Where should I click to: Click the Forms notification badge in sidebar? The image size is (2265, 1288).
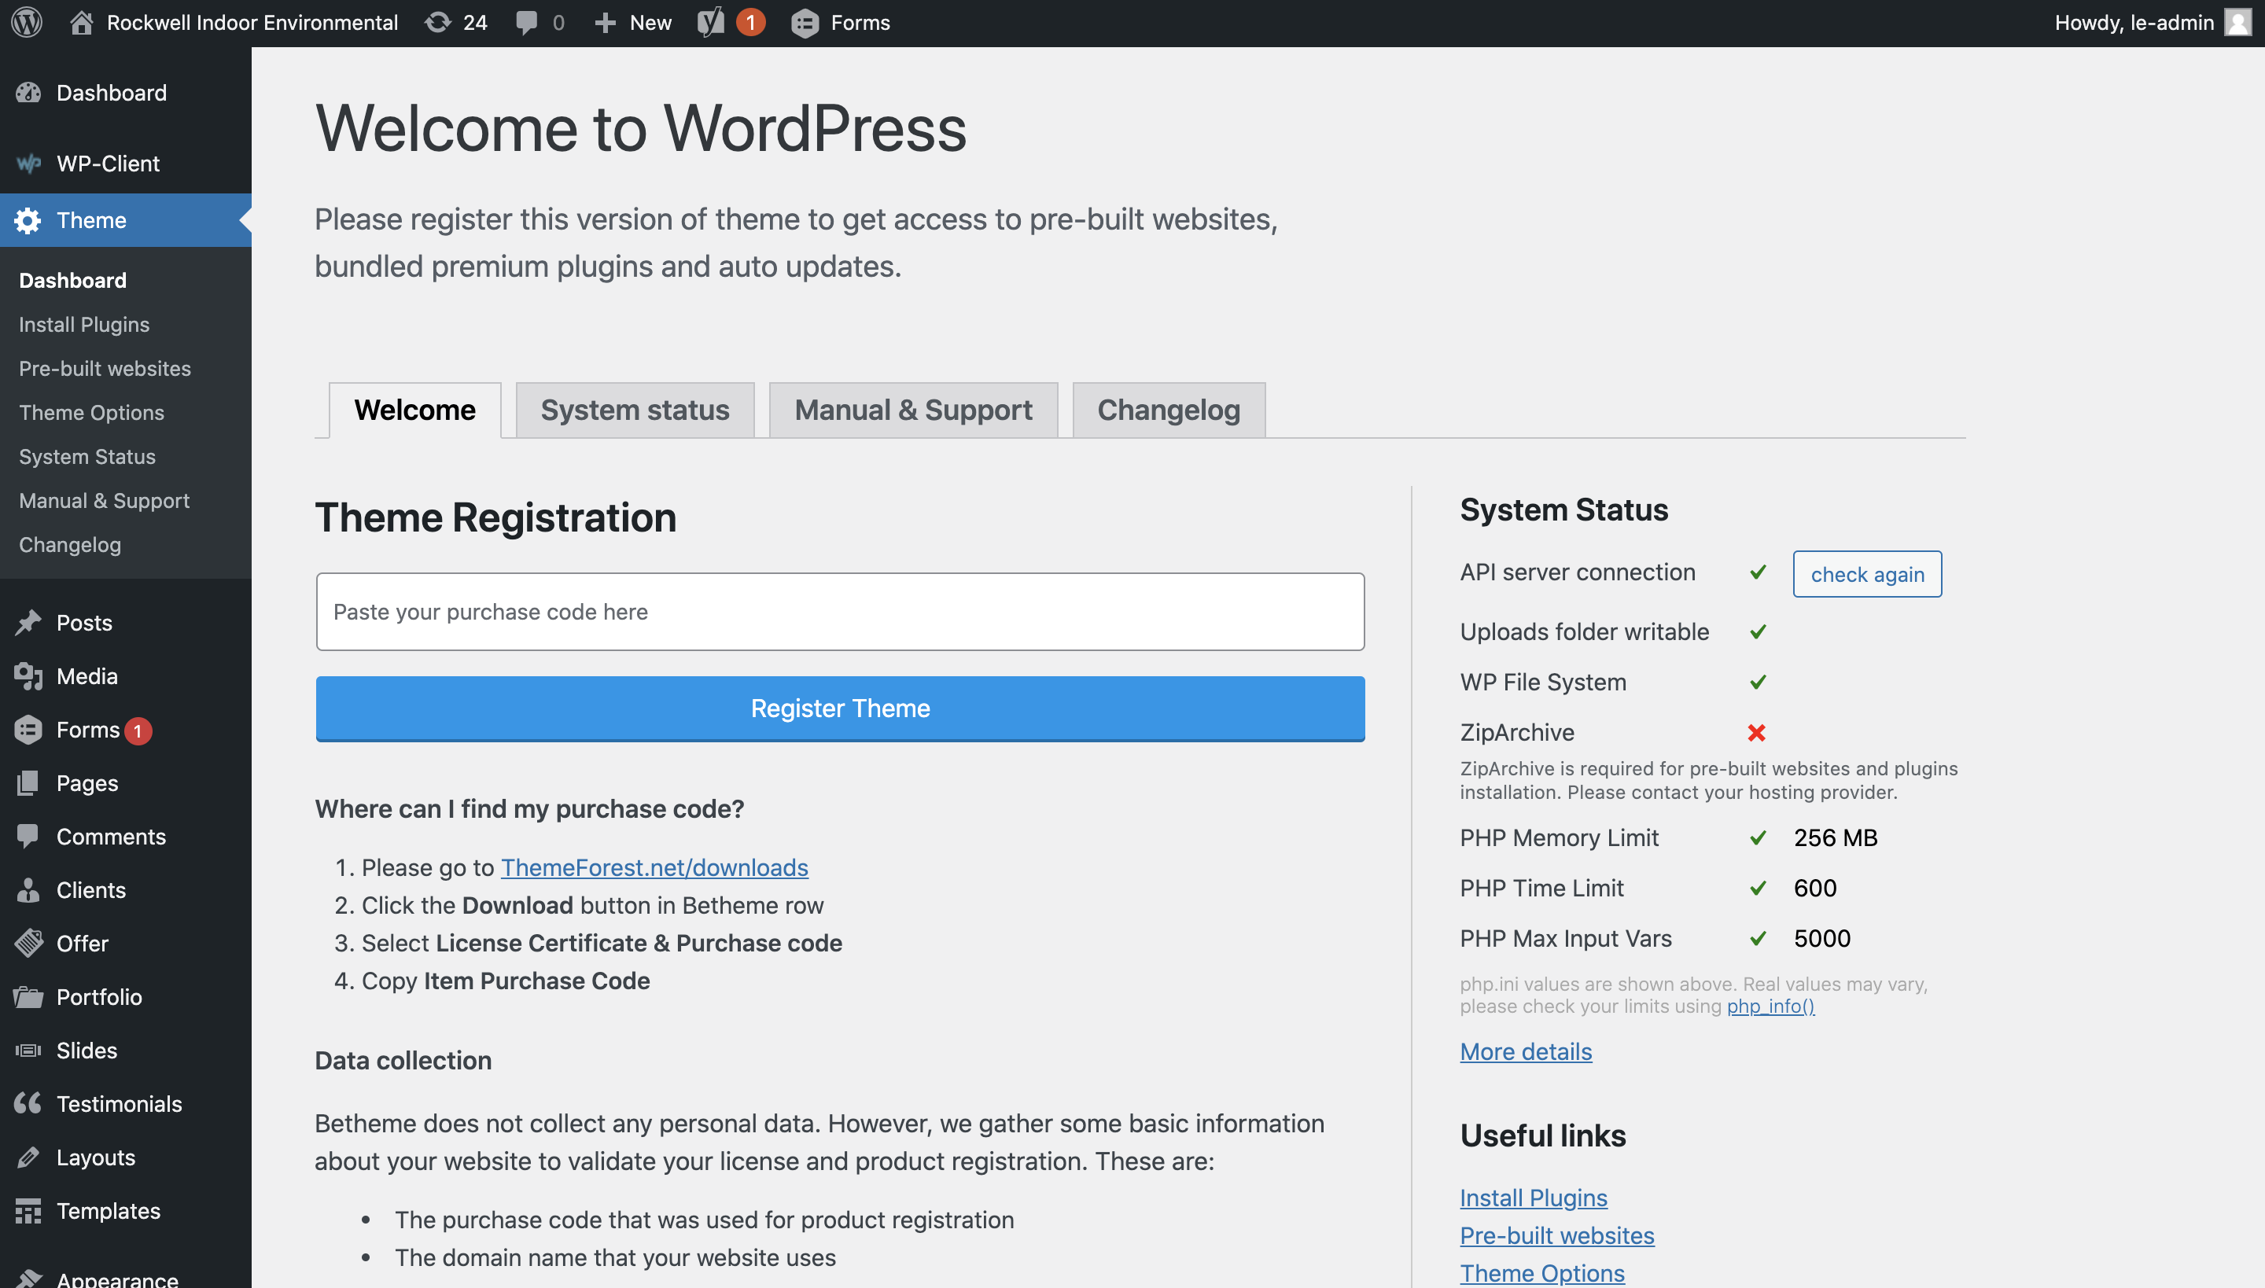click(x=138, y=730)
